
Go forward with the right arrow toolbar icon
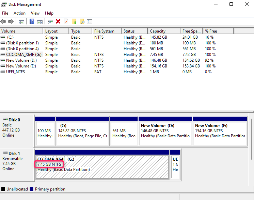click(x=11, y=21)
